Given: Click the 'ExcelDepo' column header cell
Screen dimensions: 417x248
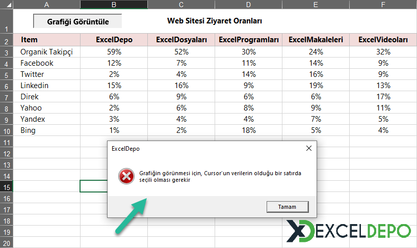Looking at the screenshot, I should tap(114, 40).
